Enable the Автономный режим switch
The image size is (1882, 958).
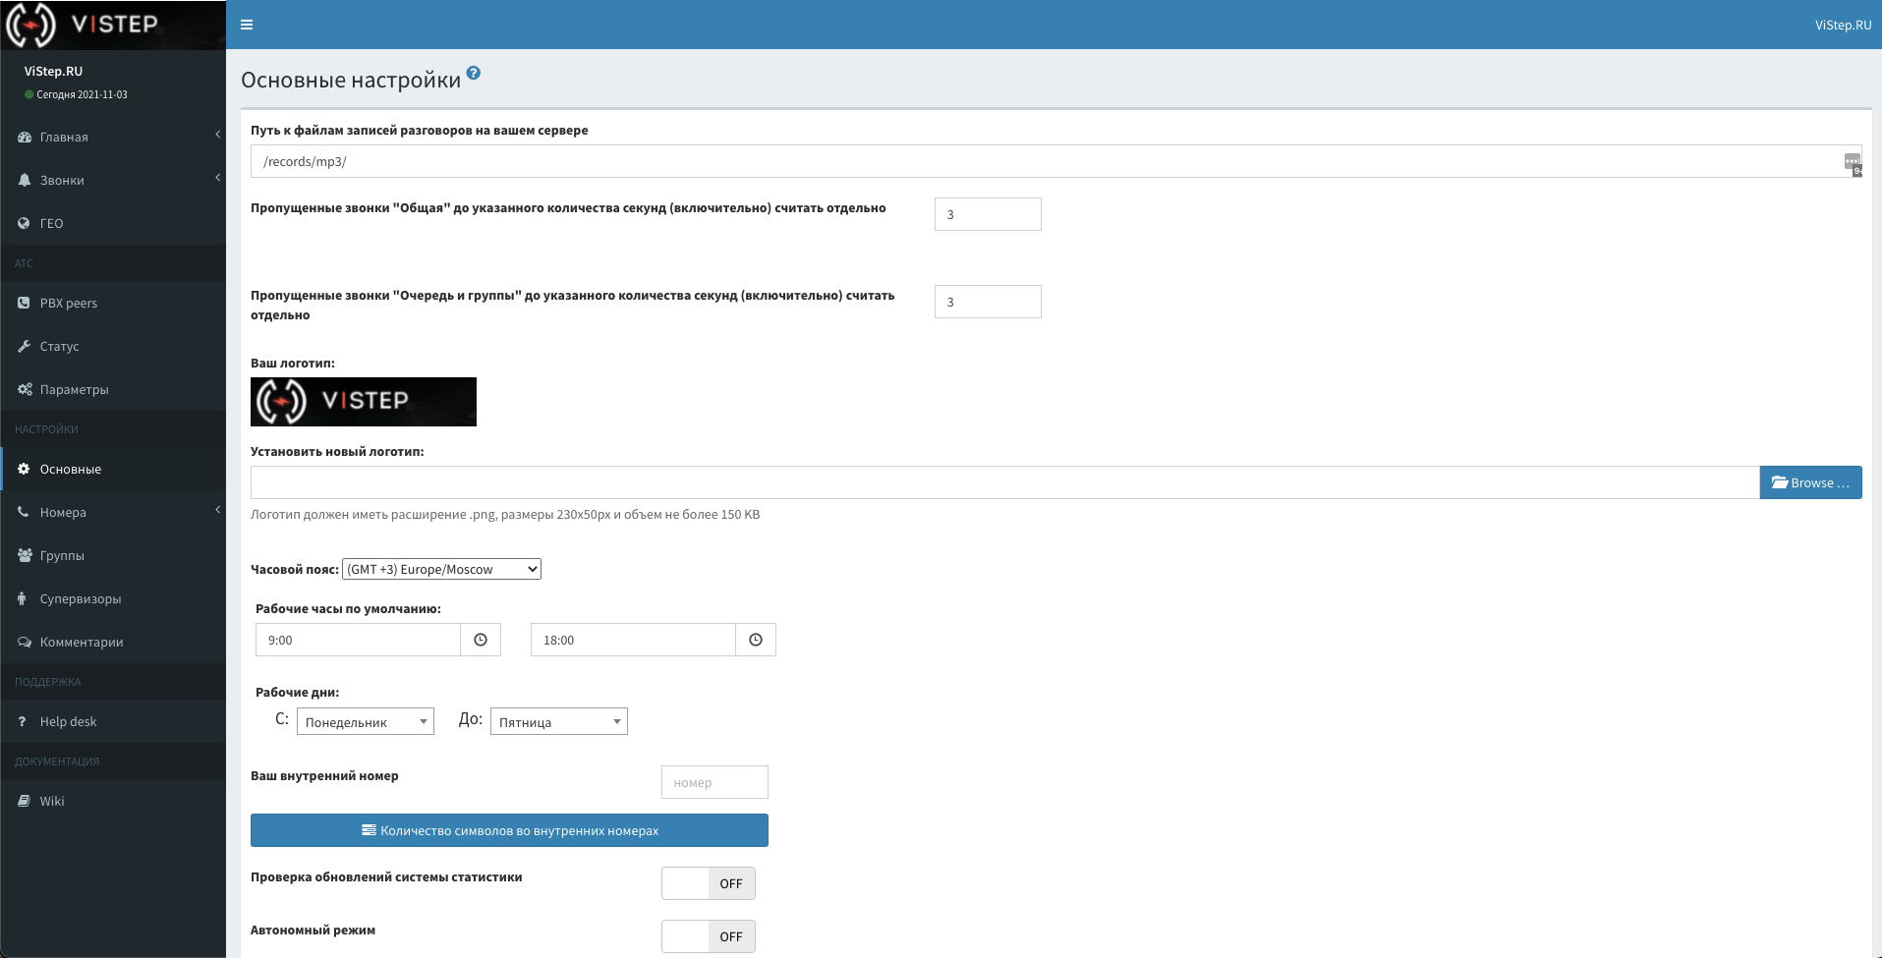coord(708,936)
